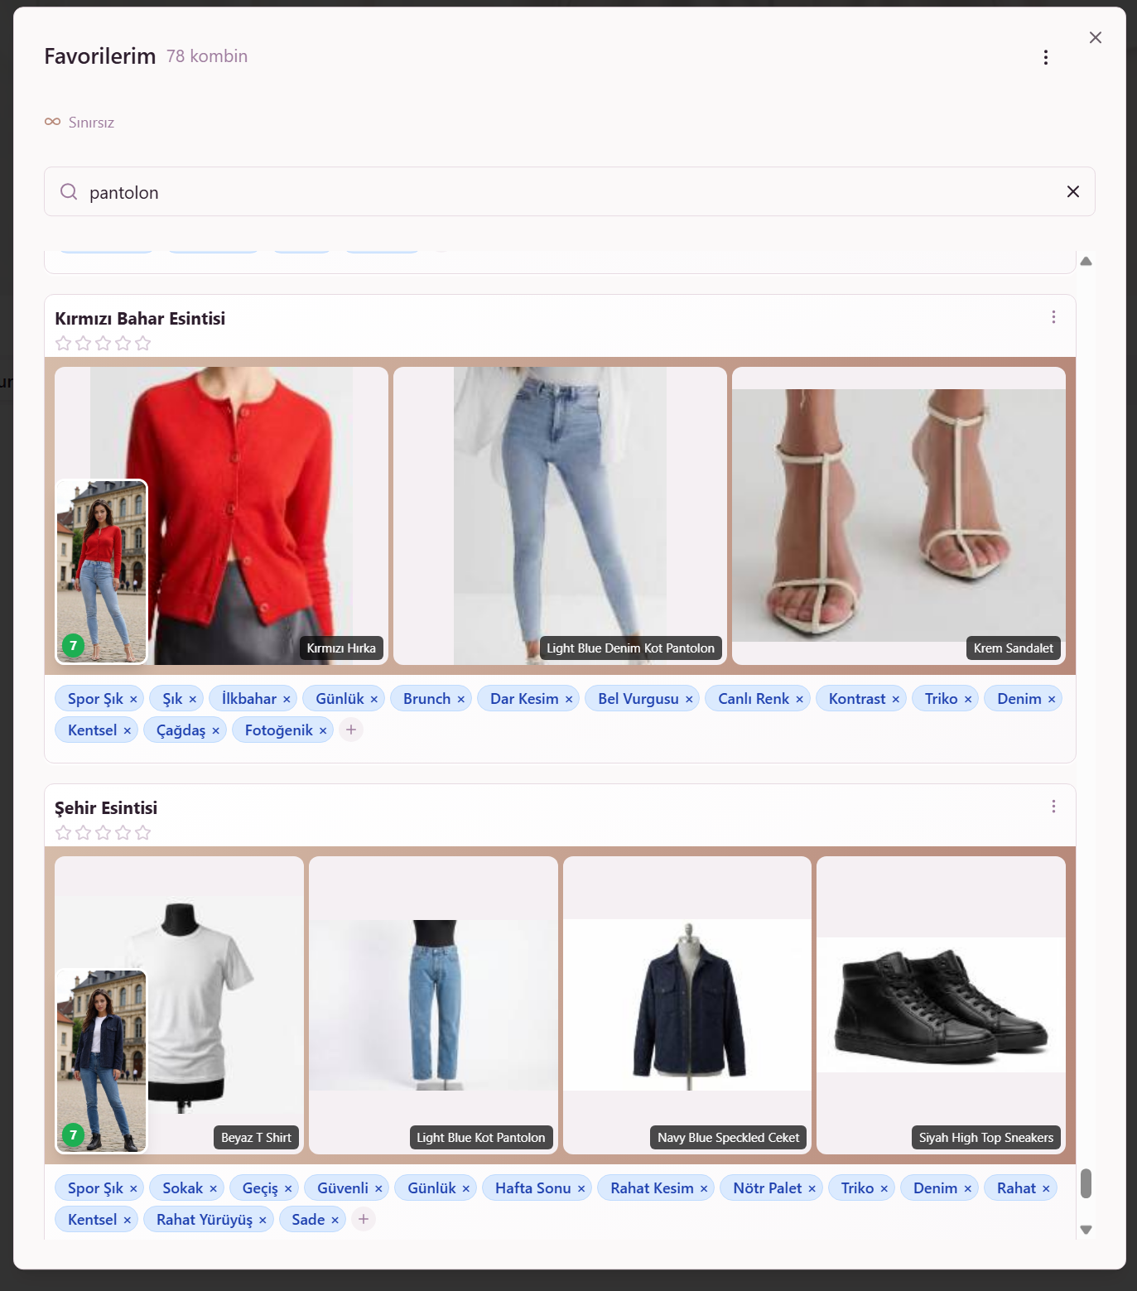View the Krem Sandalet item
1137x1291 pixels.
pos(899,516)
